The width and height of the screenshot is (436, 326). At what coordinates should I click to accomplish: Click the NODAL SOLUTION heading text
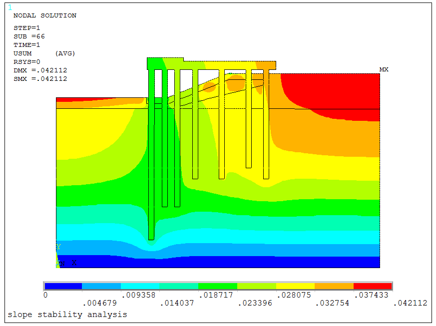[44, 15]
